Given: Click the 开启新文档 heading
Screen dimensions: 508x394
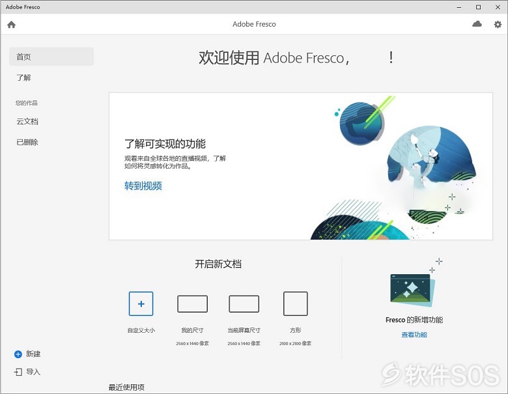Looking at the screenshot, I should point(218,264).
